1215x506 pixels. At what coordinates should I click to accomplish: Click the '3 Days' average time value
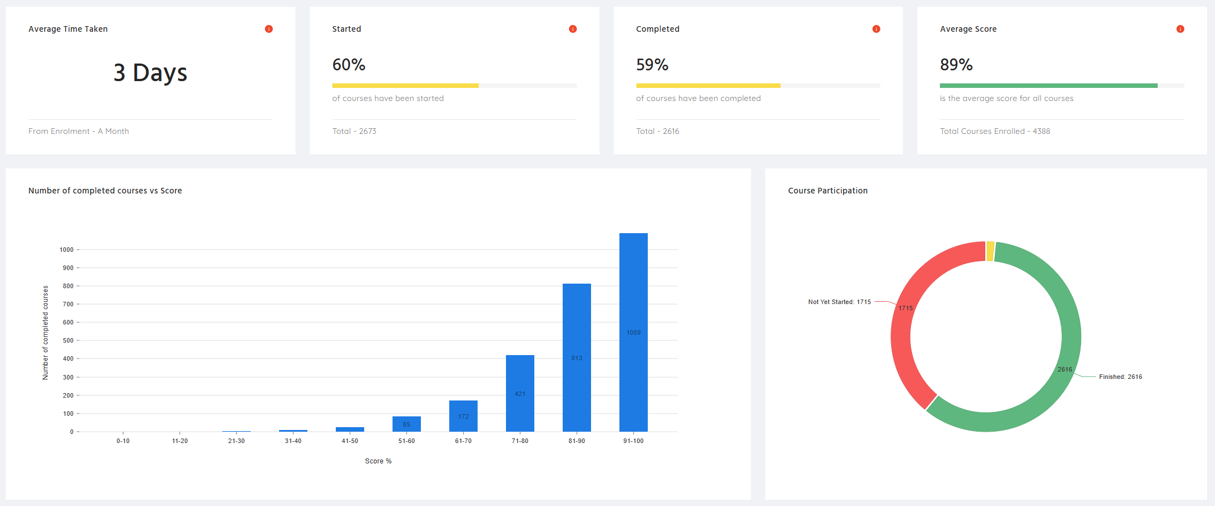[x=150, y=73]
